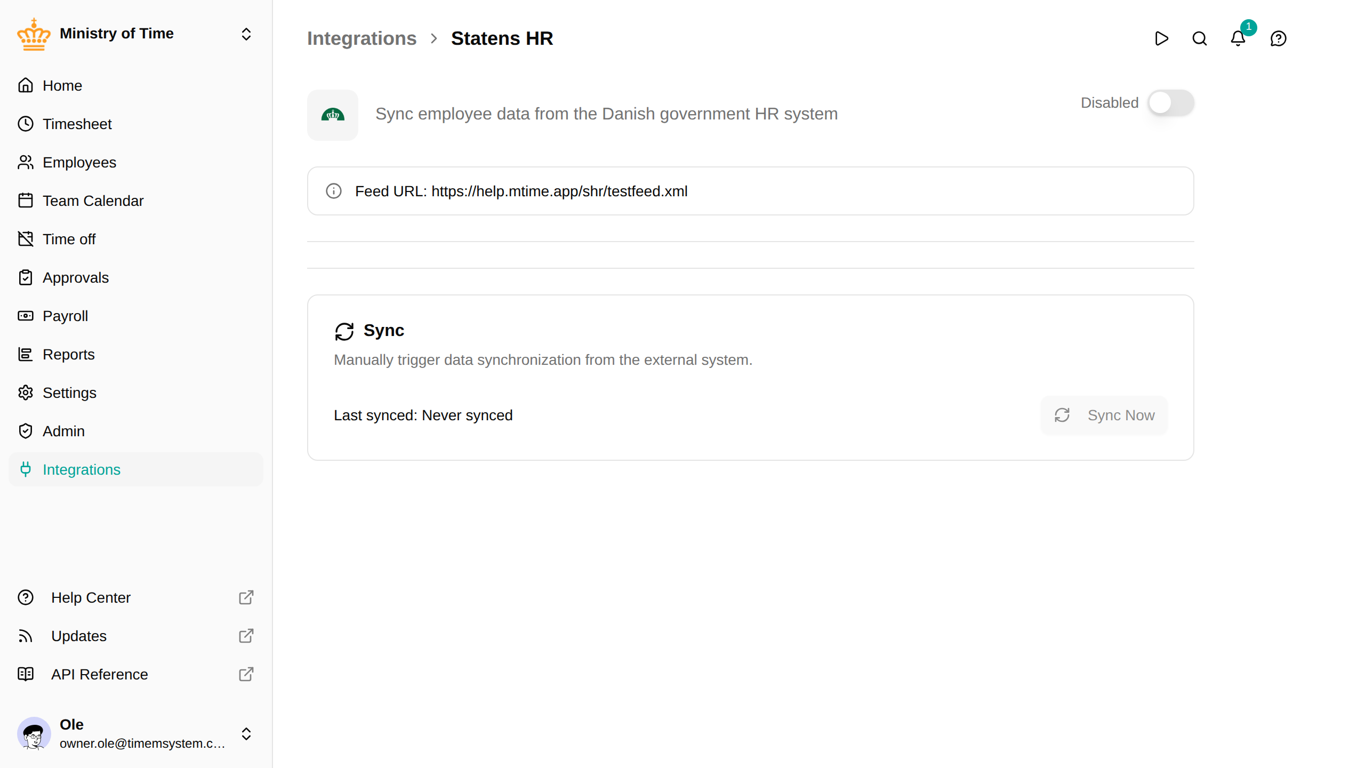Go back via Integrations breadcrumb
Image resolution: width=1365 pixels, height=768 pixels.
(362, 38)
